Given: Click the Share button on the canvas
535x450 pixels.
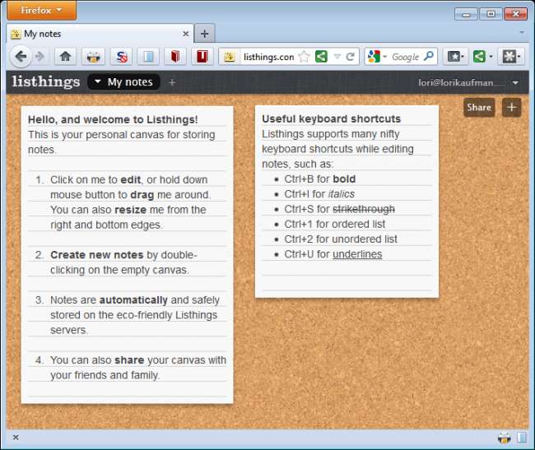Looking at the screenshot, I should (x=479, y=108).
